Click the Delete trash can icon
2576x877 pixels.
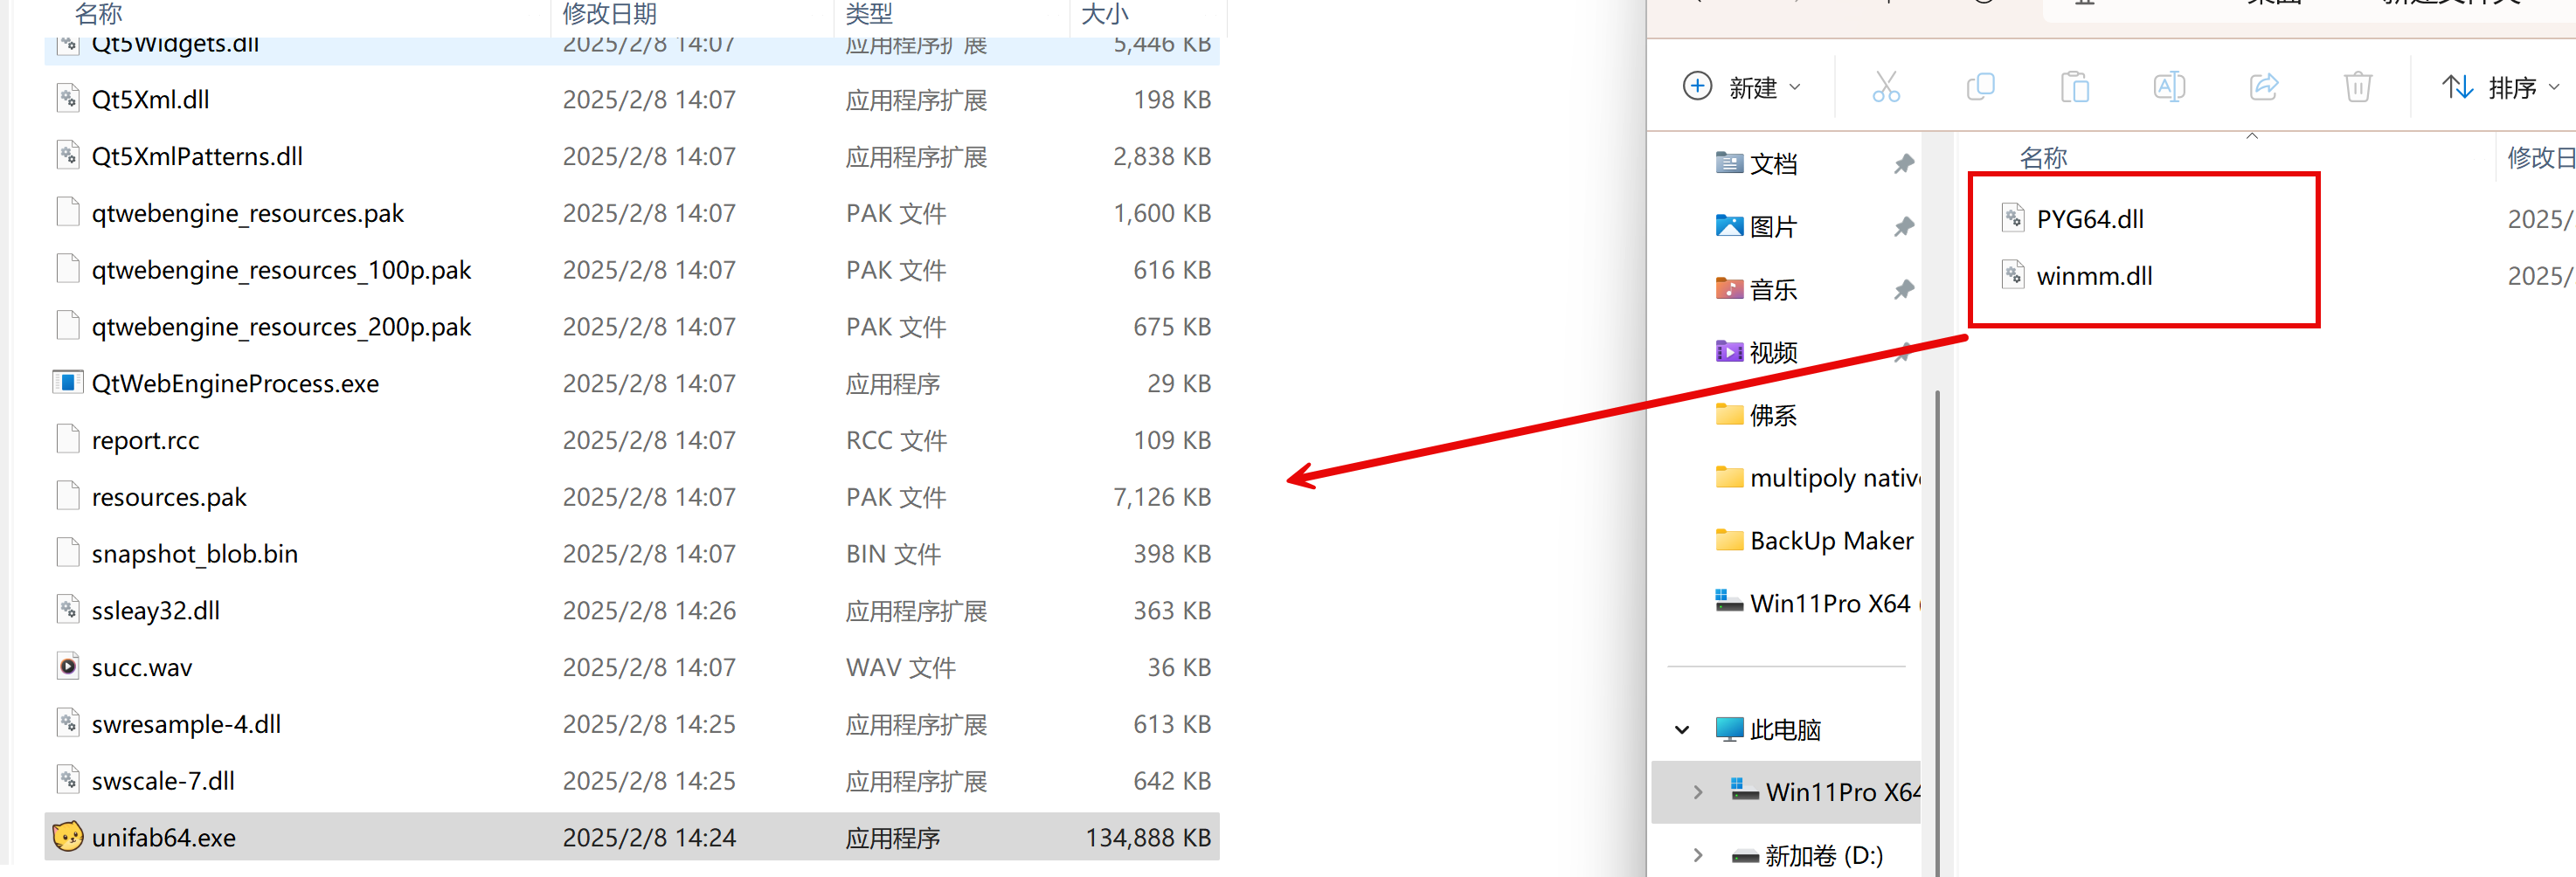pyautogui.click(x=2357, y=87)
